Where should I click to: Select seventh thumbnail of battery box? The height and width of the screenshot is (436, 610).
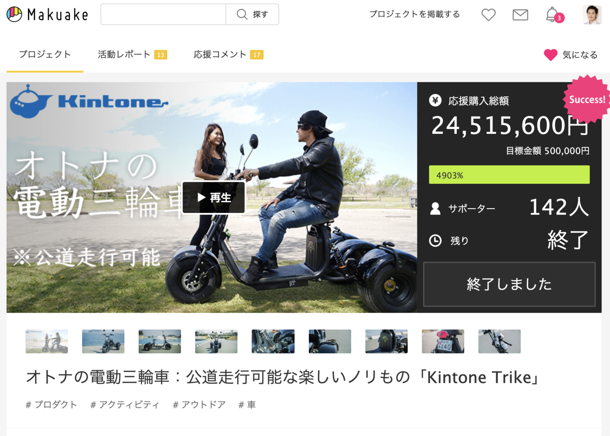386,341
